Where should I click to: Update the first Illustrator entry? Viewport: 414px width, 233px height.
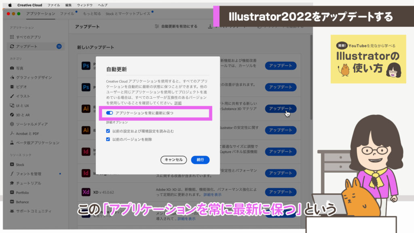[x=281, y=108]
